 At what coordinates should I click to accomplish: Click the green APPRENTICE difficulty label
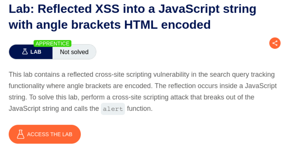(52, 43)
